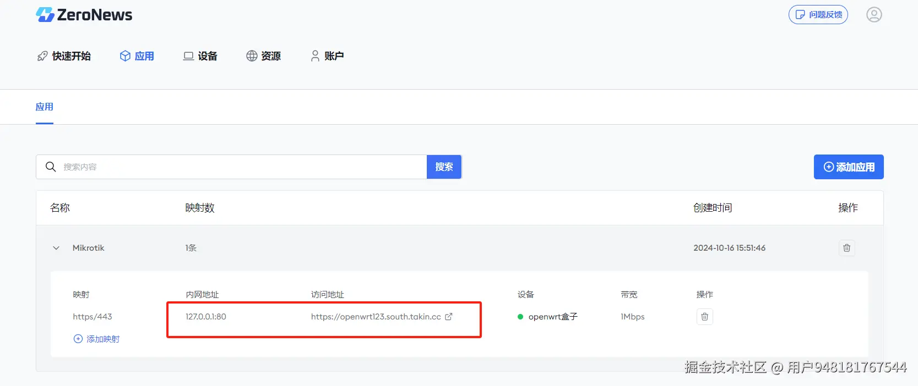Click the 访问地址 column label
The width and height of the screenshot is (918, 386).
coord(328,295)
